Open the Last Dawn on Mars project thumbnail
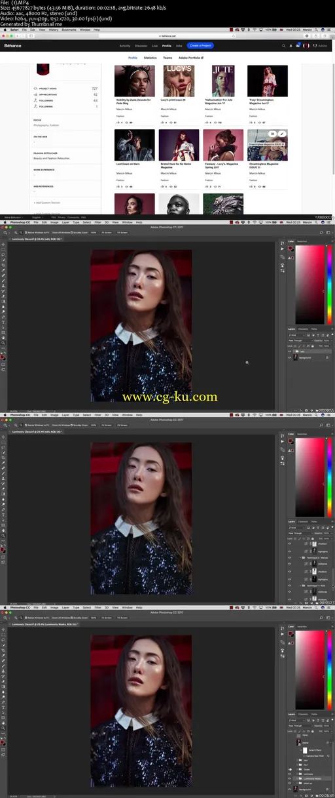 pos(135,144)
